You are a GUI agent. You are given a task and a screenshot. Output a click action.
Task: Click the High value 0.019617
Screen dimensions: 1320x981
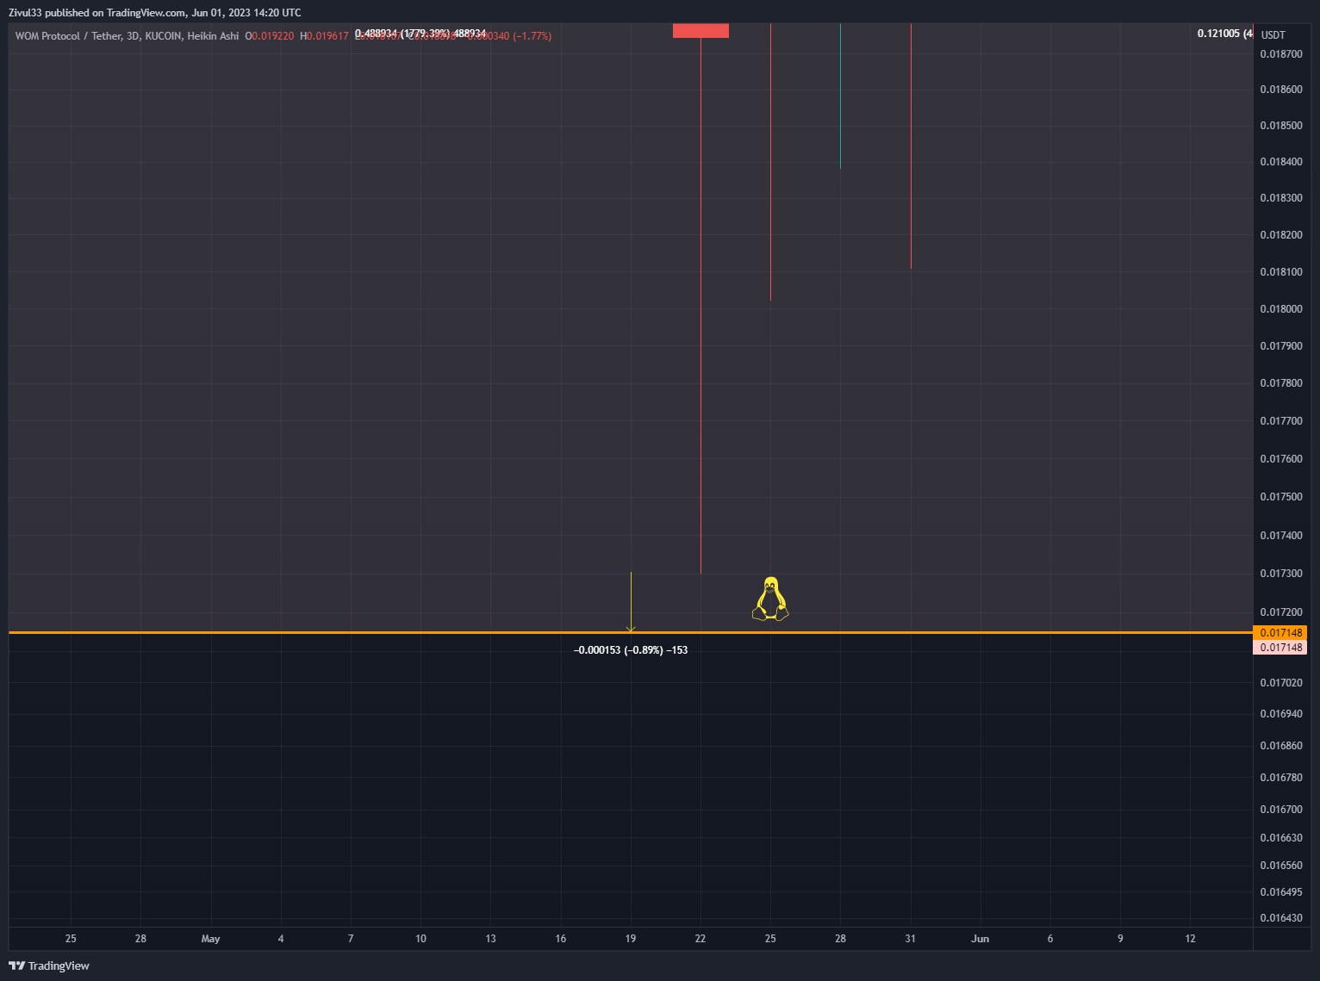tap(327, 36)
